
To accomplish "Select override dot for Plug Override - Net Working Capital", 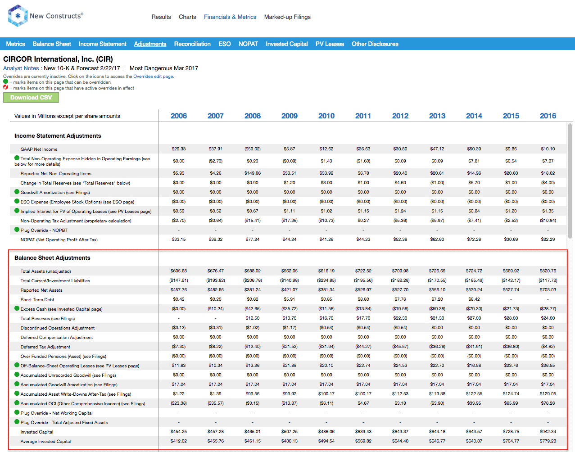I will pos(17,412).
